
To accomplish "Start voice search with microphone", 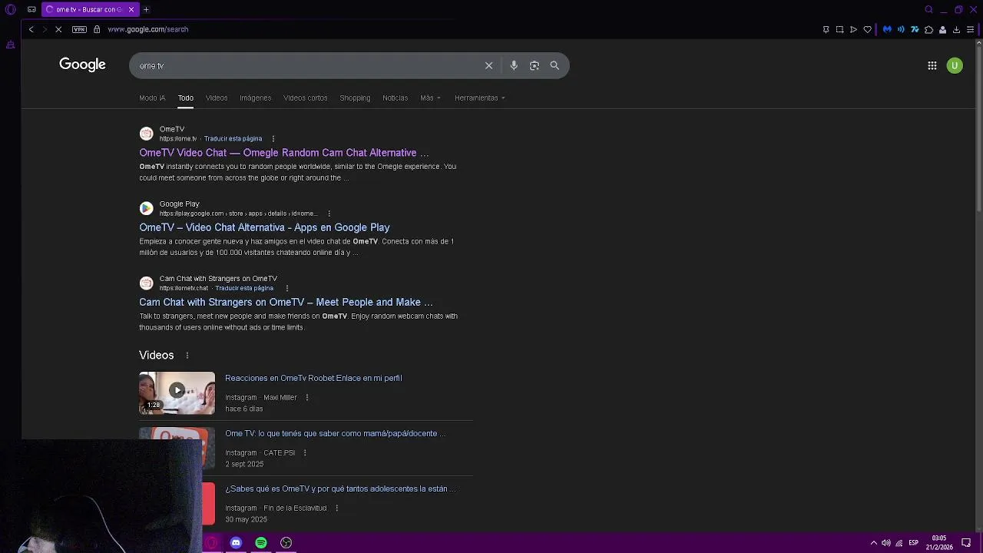I will (x=514, y=65).
